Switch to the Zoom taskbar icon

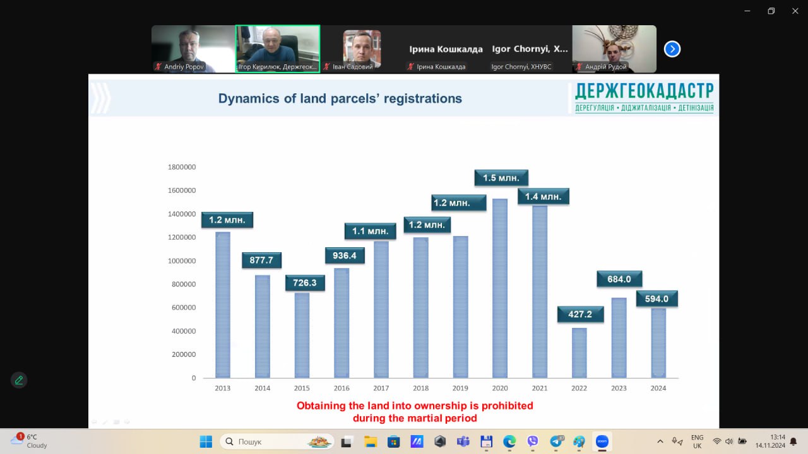(x=602, y=441)
